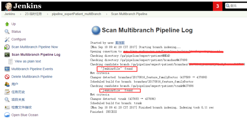This screenshot has height=121, width=247.
Task: Click the Status magnifier icon
Action: click(x=7, y=32)
